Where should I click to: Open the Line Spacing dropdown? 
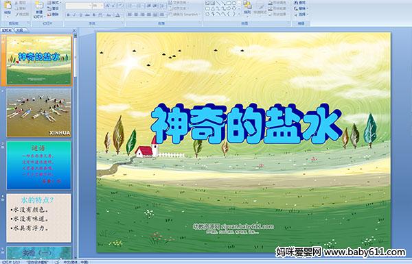163,5
